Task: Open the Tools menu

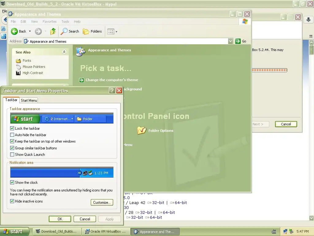Action: 65,22
